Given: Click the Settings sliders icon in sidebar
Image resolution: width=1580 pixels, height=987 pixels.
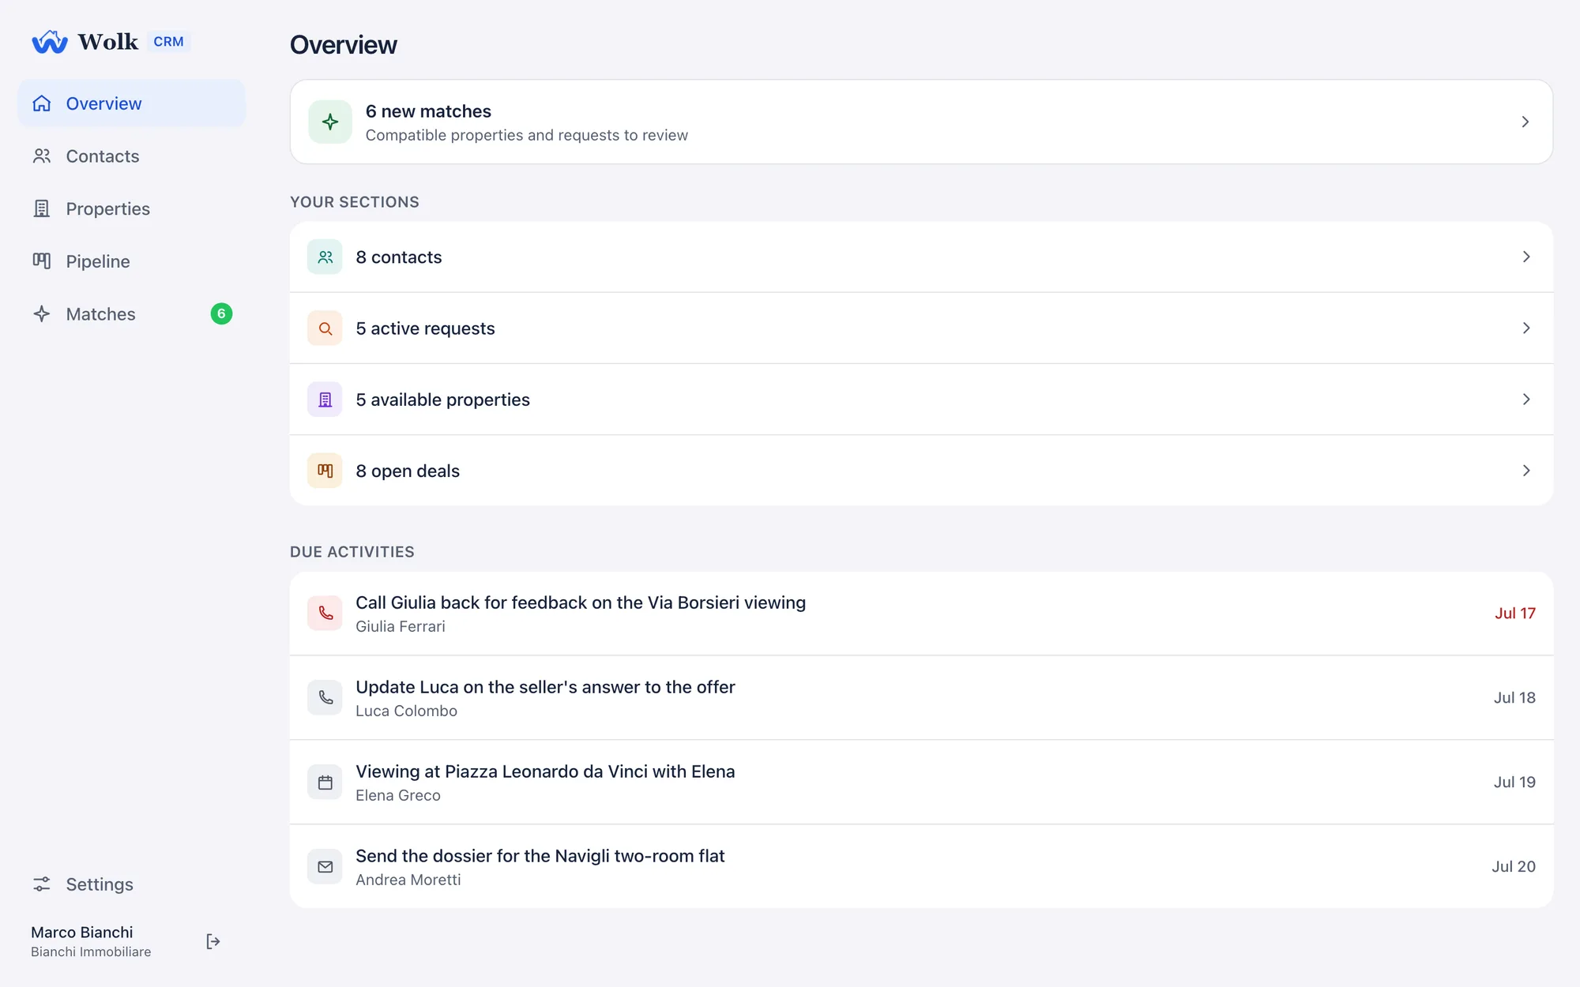Looking at the screenshot, I should (x=42, y=884).
